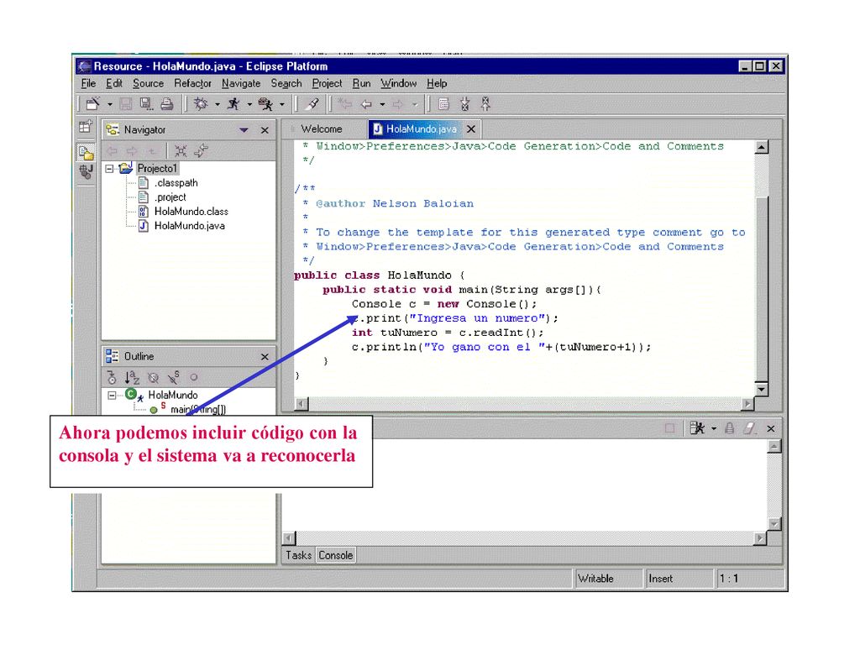Click the Save As toolbar icon
860x645 pixels.
146,103
